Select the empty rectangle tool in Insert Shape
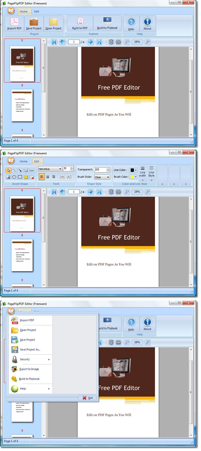201x451 pixels. 20,177
